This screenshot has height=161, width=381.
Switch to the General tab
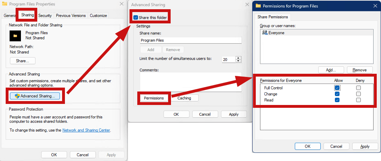click(10, 16)
